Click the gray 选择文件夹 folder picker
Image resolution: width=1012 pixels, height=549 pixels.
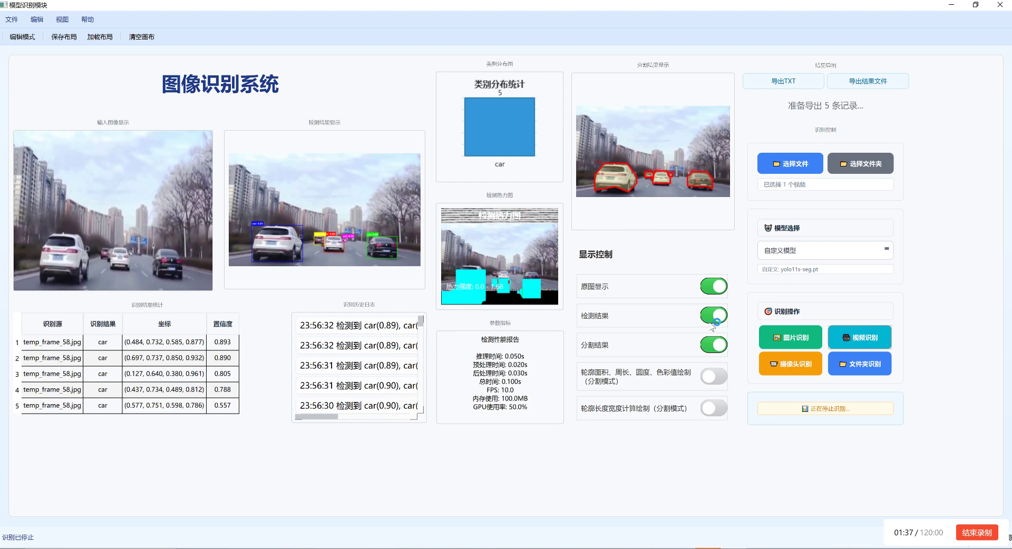pos(860,163)
